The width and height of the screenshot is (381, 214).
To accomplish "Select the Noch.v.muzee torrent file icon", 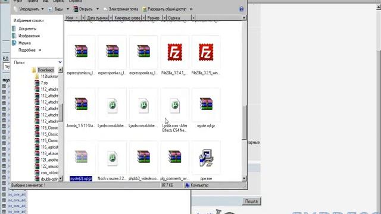I will 113,158.
